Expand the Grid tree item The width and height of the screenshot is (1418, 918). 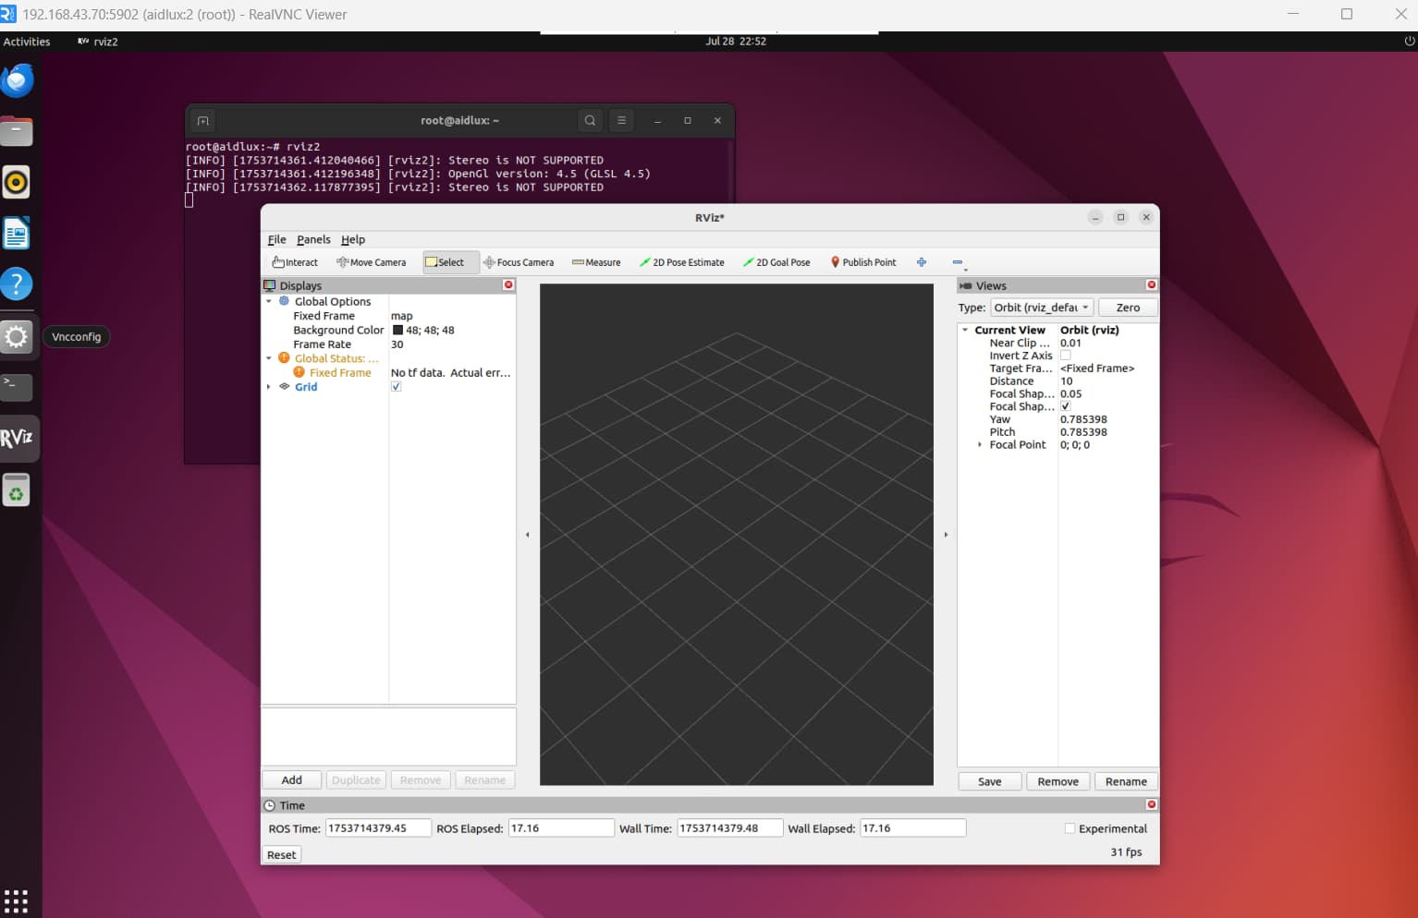(269, 387)
